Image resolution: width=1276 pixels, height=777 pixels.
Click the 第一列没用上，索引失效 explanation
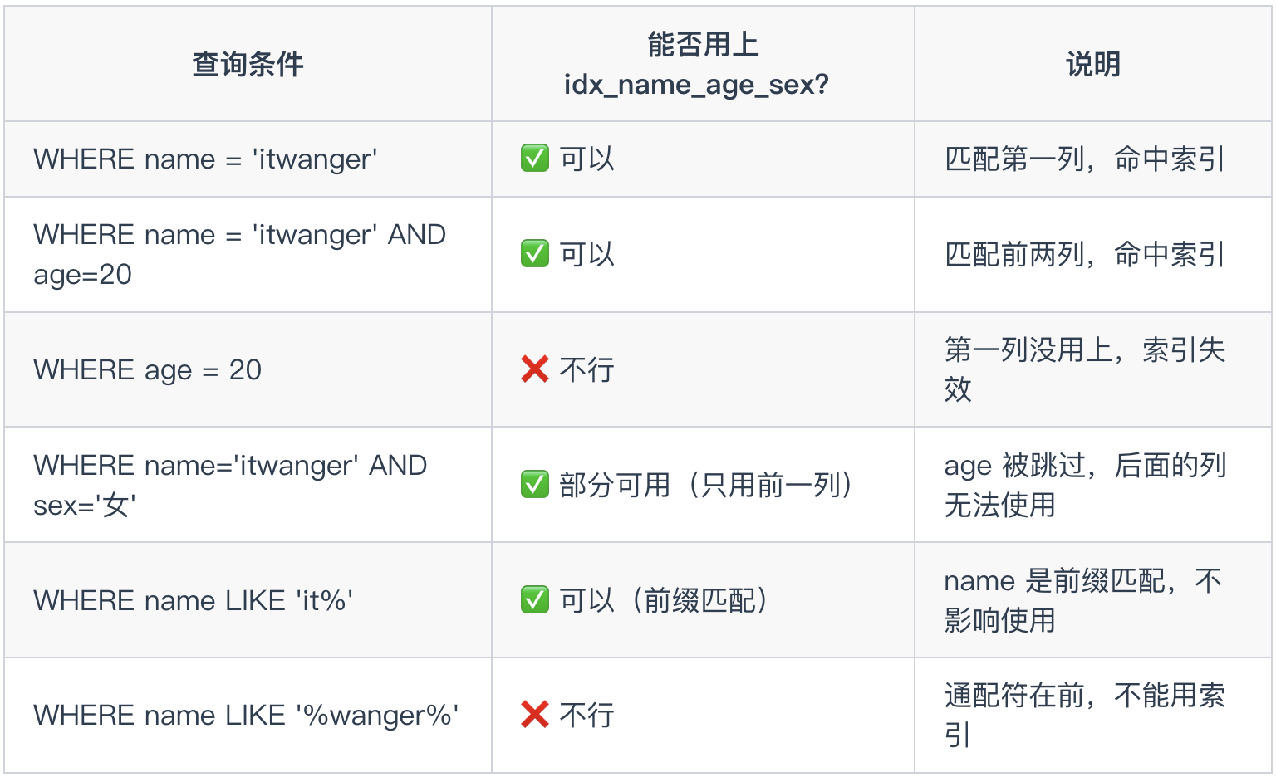click(x=1084, y=369)
